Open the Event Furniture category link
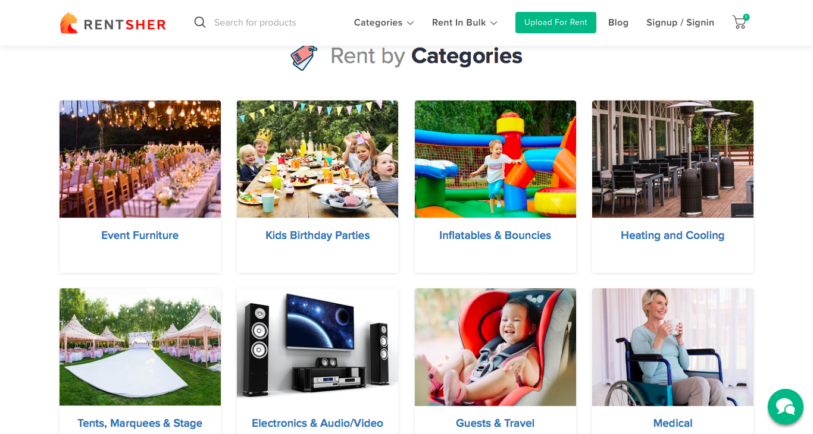This screenshot has width=813, height=434. pos(140,235)
